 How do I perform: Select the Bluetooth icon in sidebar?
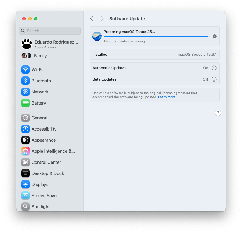[25, 81]
